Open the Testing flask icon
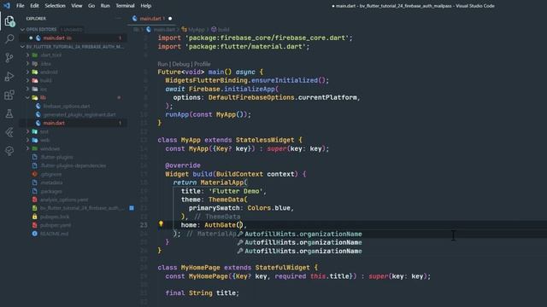Screen dimensions: 547x307 pyautogui.click(x=9, y=113)
